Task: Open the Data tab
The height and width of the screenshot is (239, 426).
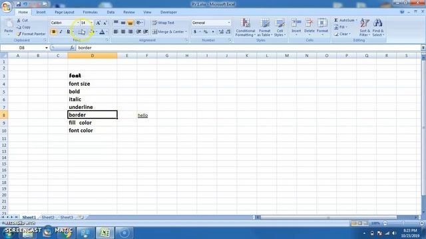Action: pos(110,12)
